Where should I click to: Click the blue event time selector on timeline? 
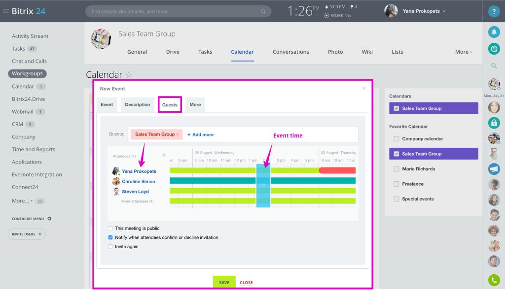pyautogui.click(x=263, y=185)
